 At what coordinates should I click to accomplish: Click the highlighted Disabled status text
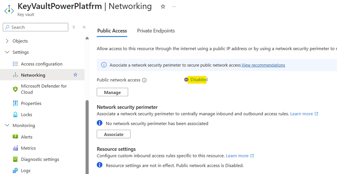pyautogui.click(x=199, y=80)
